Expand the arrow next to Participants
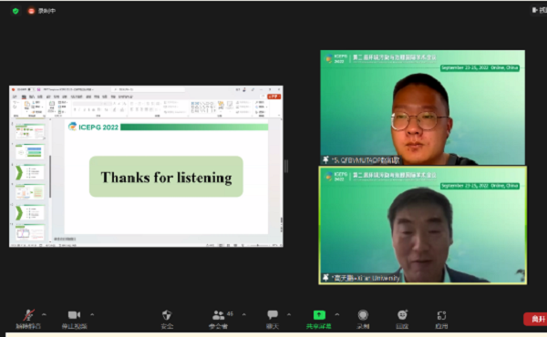The image size is (547, 337). coord(243,314)
